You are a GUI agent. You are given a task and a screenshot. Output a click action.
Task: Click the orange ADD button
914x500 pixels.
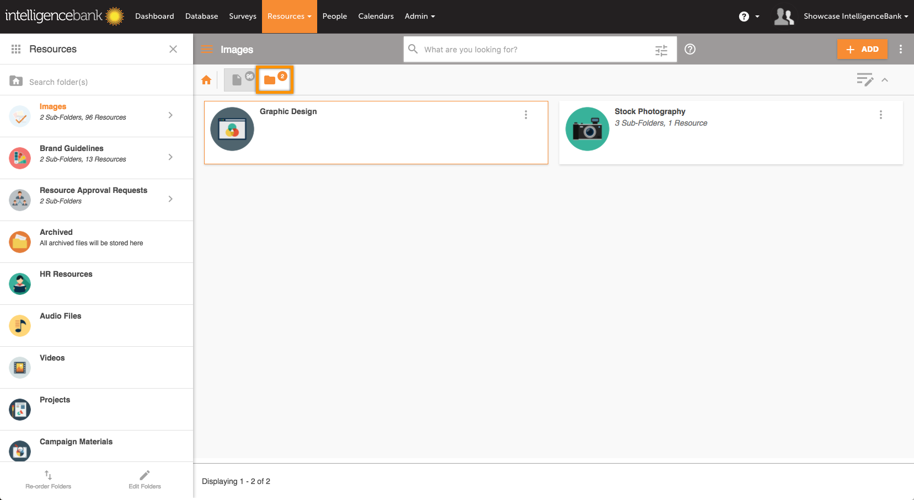click(862, 49)
